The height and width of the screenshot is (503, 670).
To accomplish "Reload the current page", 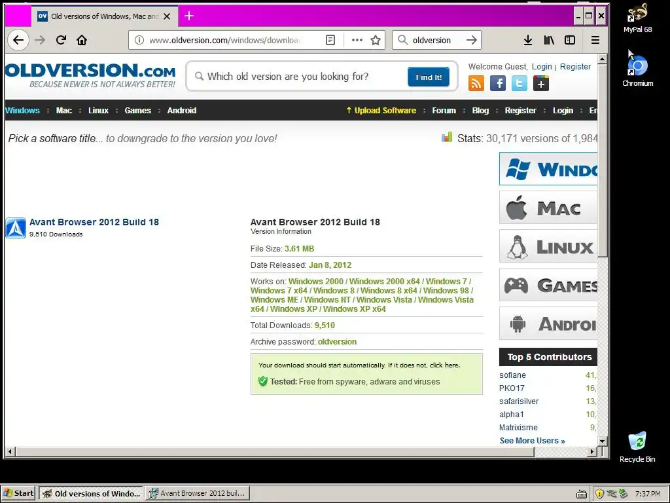I will click(x=61, y=40).
